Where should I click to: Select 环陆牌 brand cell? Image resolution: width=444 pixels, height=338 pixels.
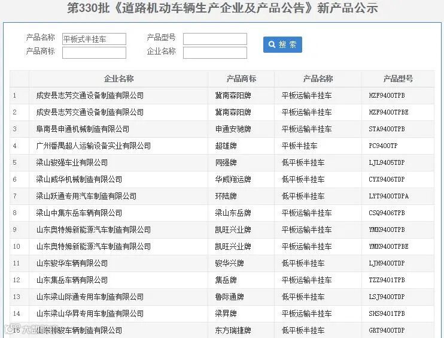(x=241, y=196)
